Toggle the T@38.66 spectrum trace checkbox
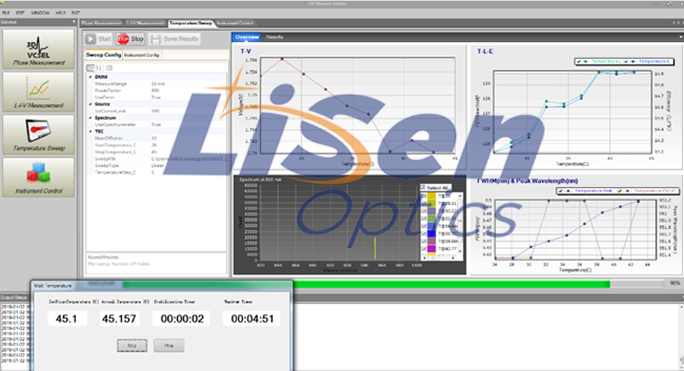The height and width of the screenshot is (371, 684). 423,241
